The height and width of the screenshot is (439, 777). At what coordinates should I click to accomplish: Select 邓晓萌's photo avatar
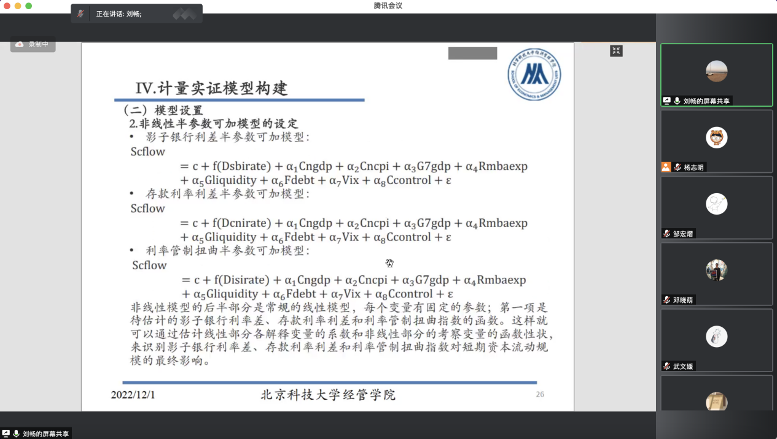pos(716,270)
